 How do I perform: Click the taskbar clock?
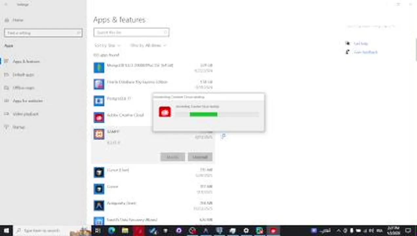point(393,231)
